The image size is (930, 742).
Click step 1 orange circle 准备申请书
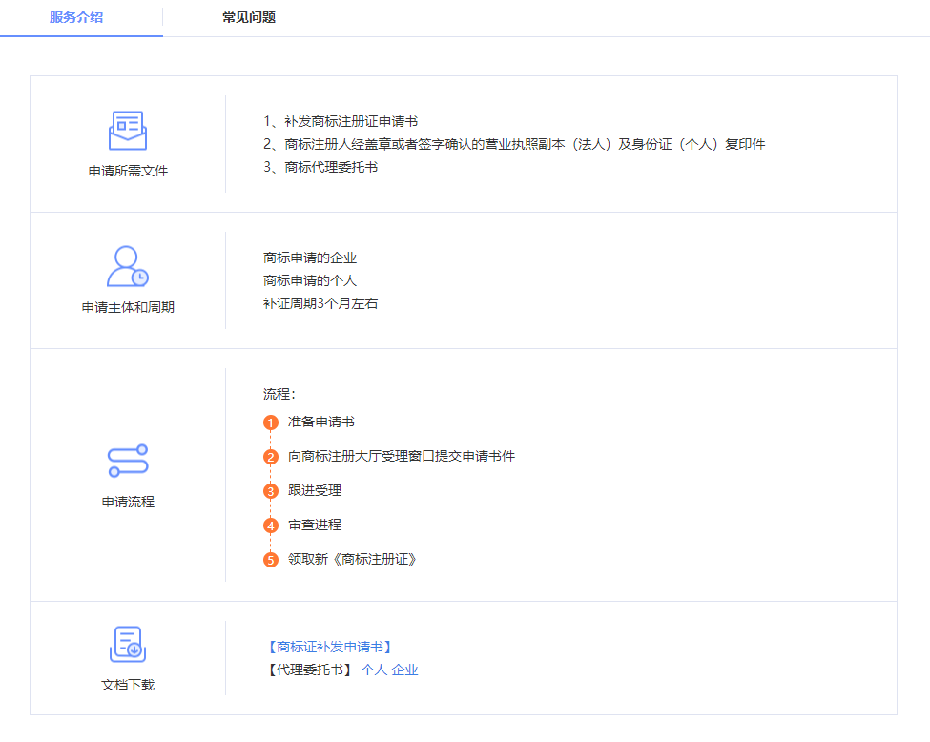pyautogui.click(x=271, y=423)
